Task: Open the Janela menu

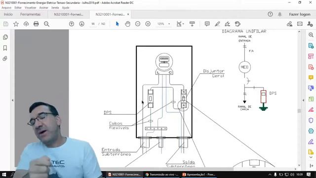Action: pos(55,8)
